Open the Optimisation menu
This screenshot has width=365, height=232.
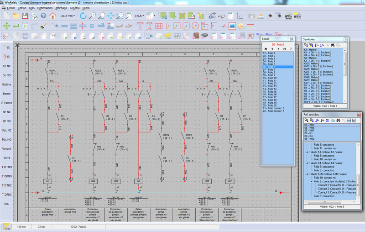45,8
